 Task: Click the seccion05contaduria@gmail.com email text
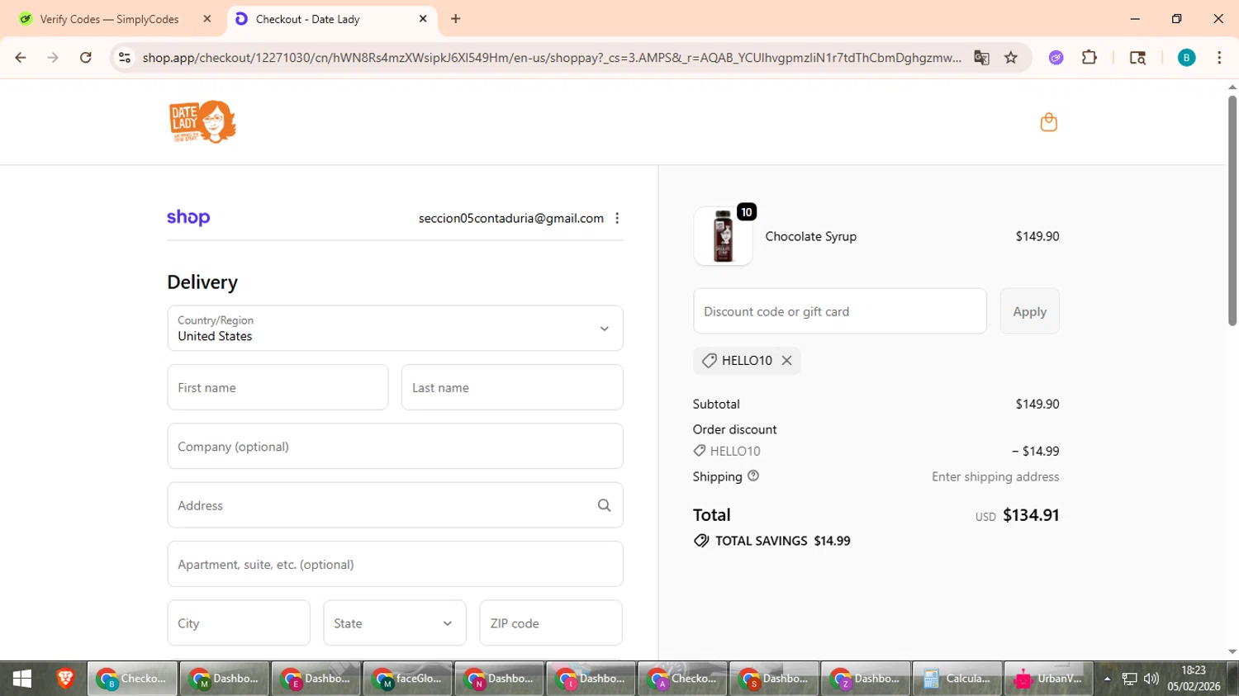[x=511, y=218]
